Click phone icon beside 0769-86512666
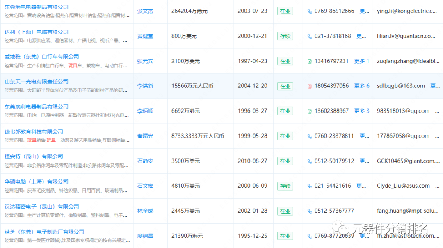Viewport: 443px width, 248px height. pos(310,11)
